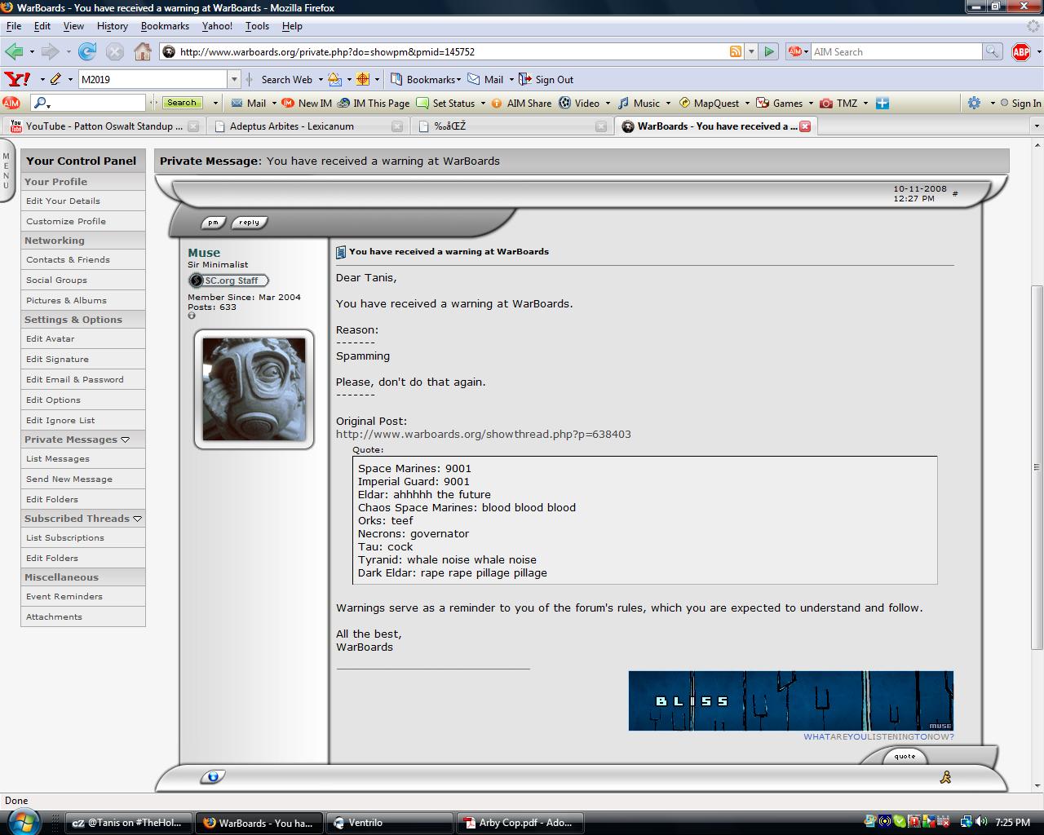Click the blue plus icon on AIM toolbar
Screen dimensions: 1044x835
[883, 103]
